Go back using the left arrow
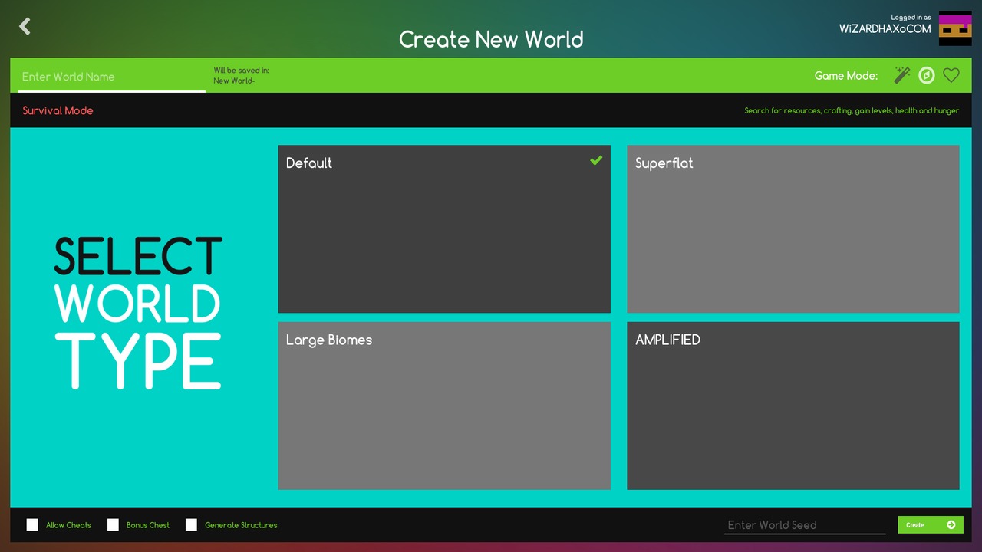The height and width of the screenshot is (552, 982). pyautogui.click(x=25, y=26)
